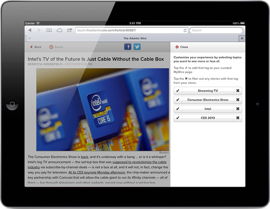This screenshot has height=209, width=270.
Task: Close the Atlantic Wire tab
Action: [x=30, y=38]
